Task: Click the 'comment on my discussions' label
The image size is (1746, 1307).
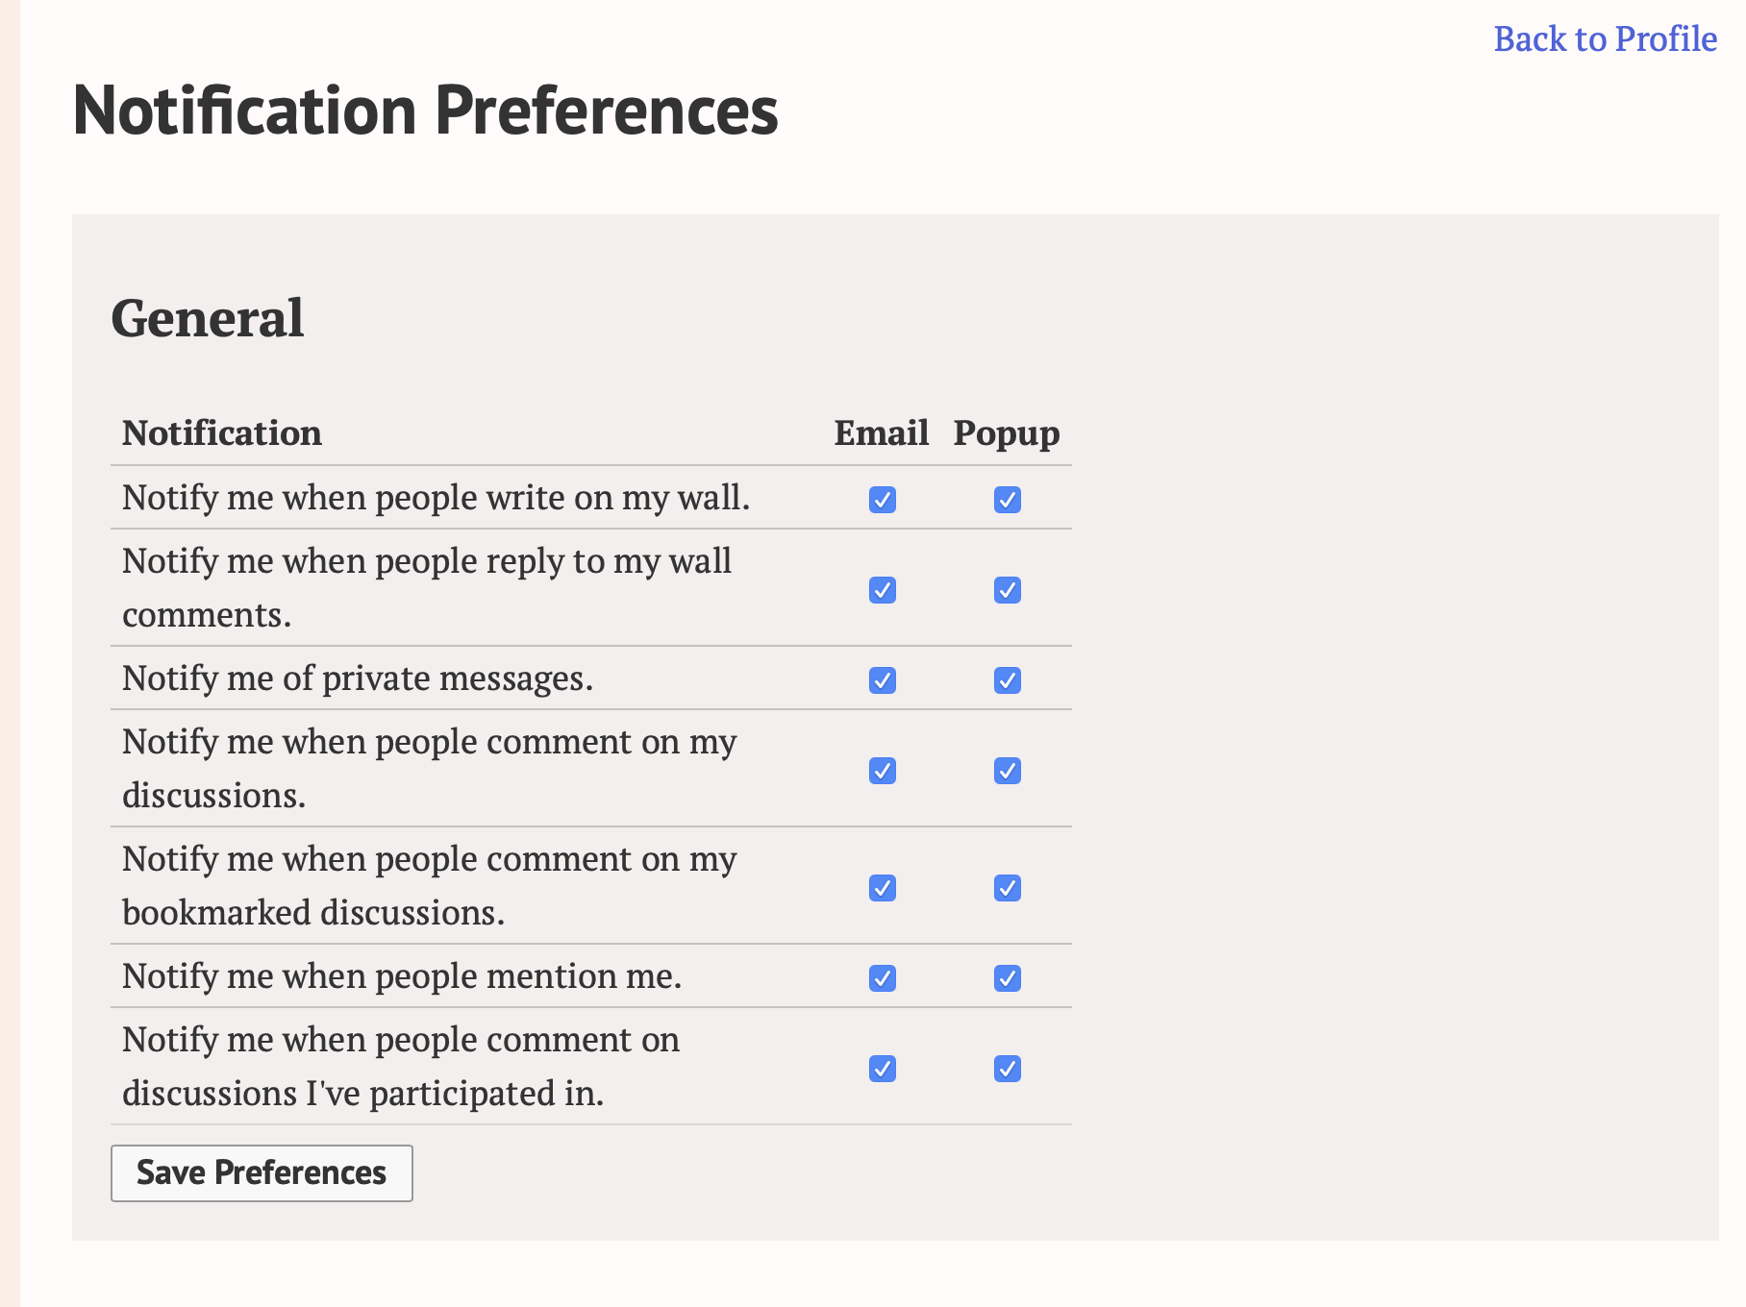Action: (x=430, y=768)
